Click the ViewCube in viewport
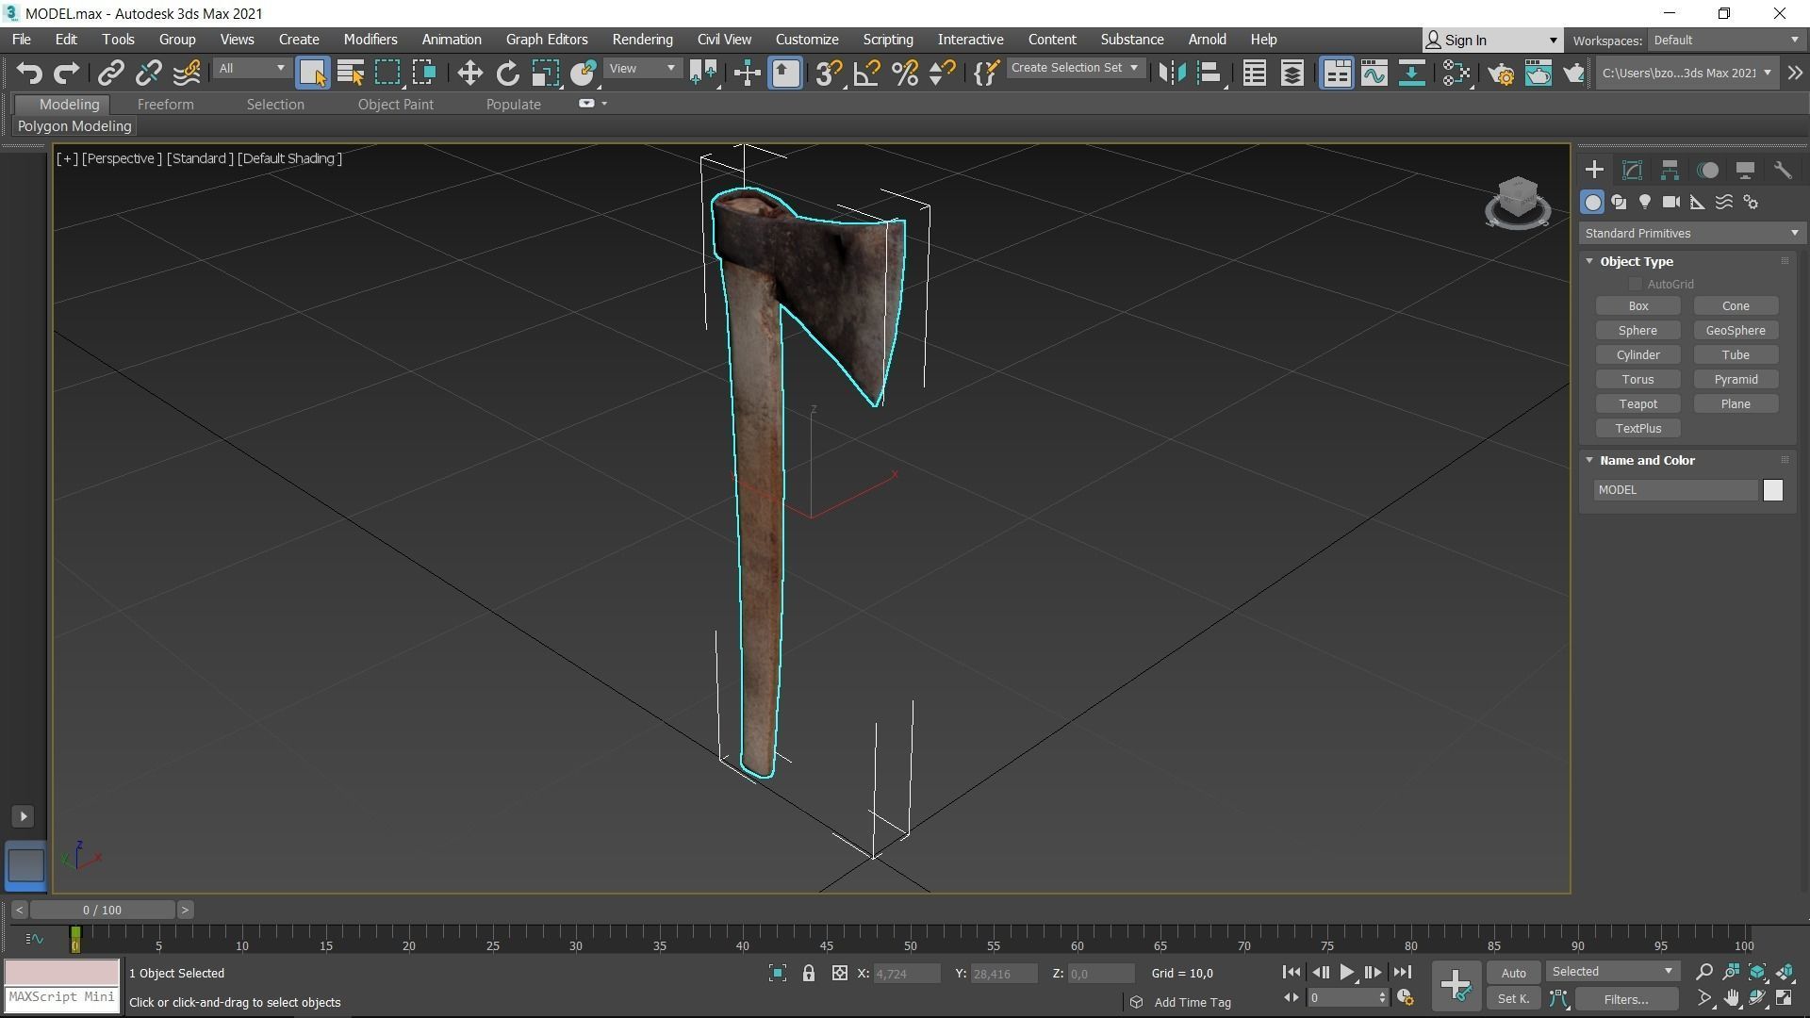Screen dimensions: 1810x1018 coord(1518,202)
